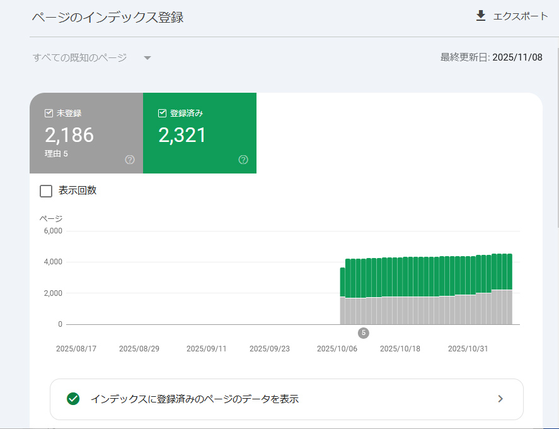Open help tooltip on 未登録 card
This screenshot has width=559, height=429.
[129, 160]
